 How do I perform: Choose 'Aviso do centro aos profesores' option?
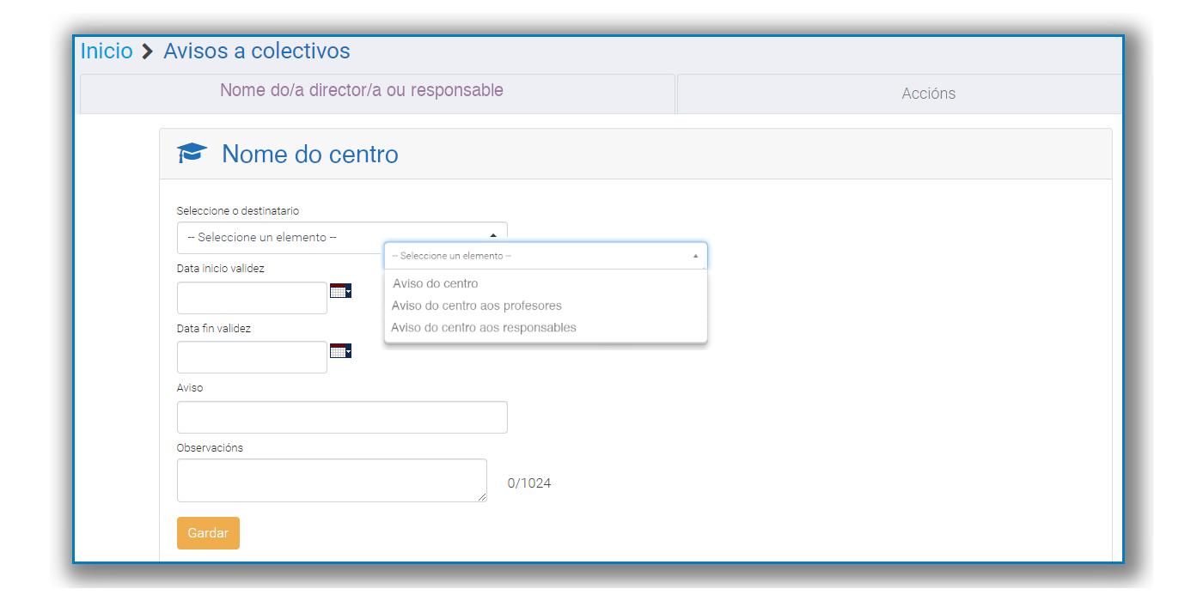(x=476, y=306)
